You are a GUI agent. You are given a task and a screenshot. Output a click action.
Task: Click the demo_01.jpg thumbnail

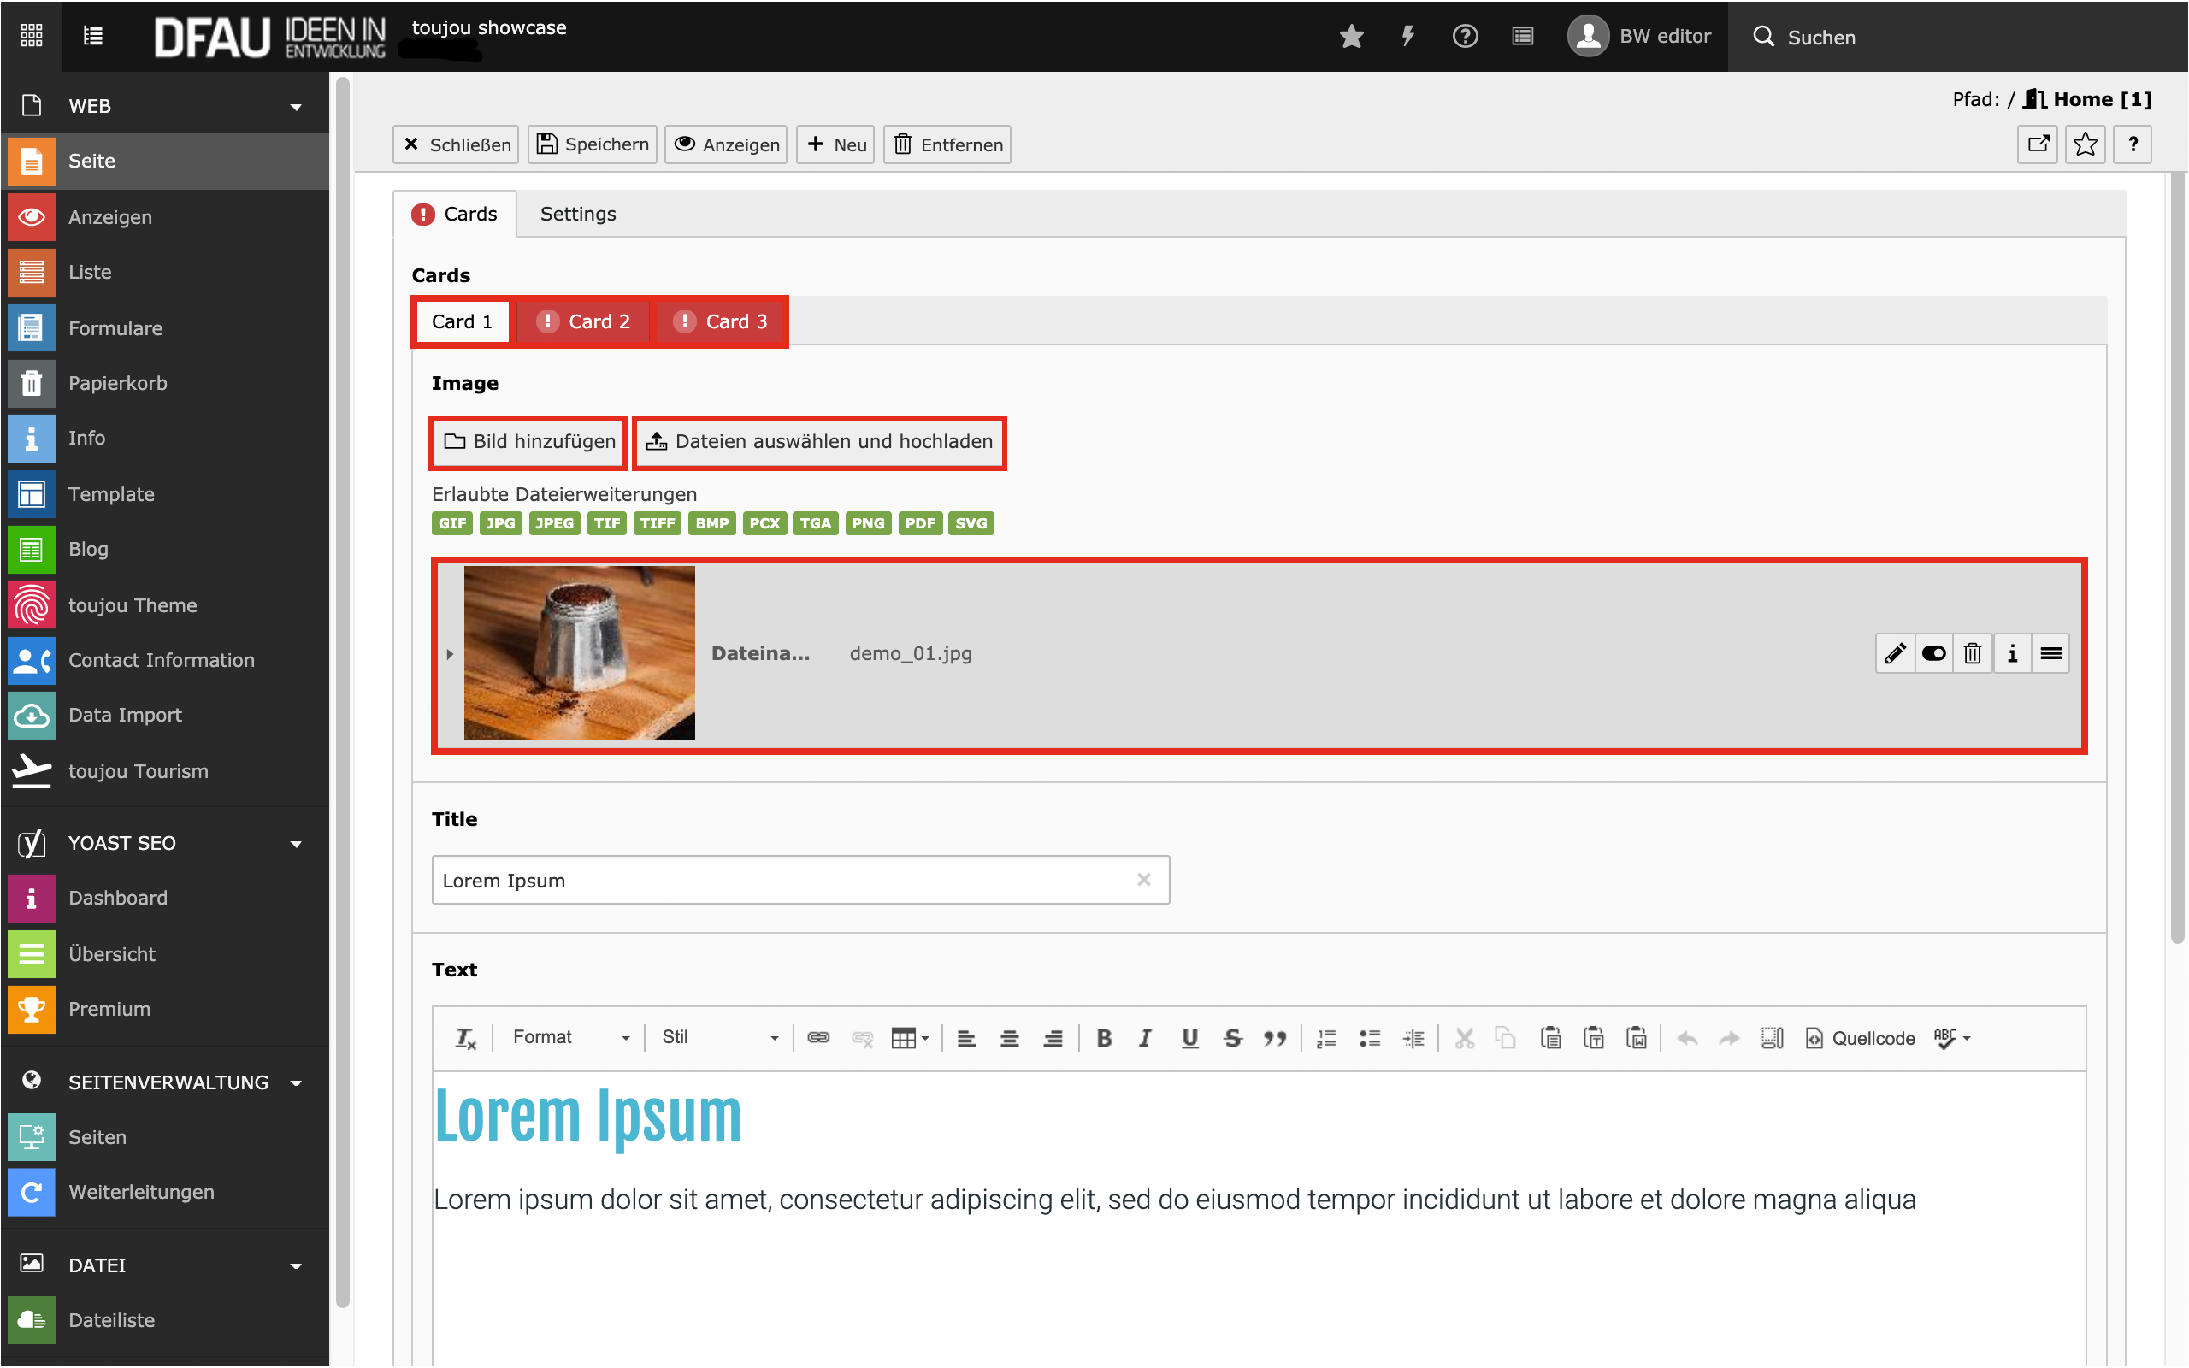tap(580, 653)
